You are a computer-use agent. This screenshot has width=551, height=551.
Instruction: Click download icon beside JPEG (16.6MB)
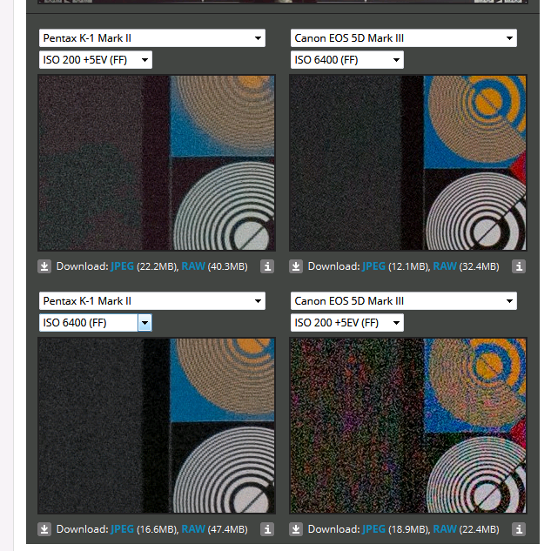pos(44,529)
